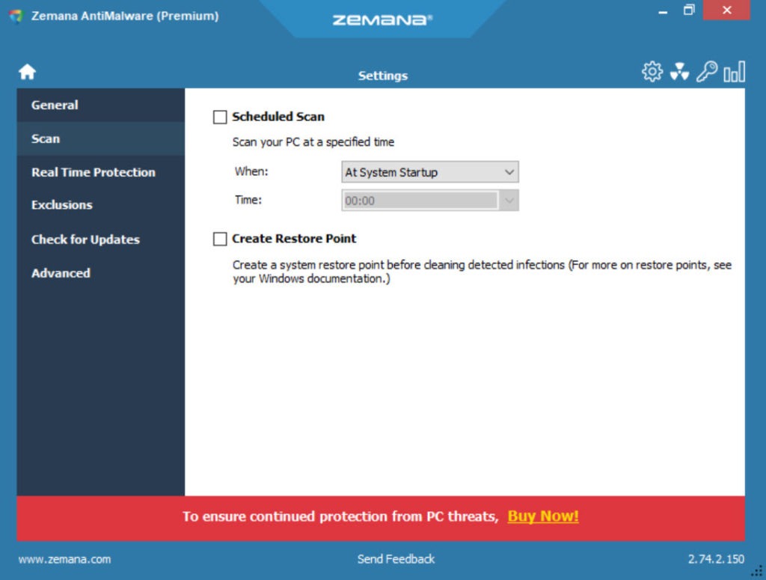The image size is (766, 580).
Task: Click the Time field showing 00:00
Action: click(x=420, y=201)
